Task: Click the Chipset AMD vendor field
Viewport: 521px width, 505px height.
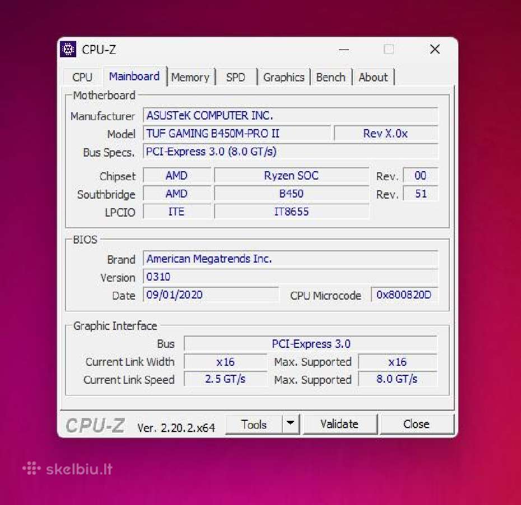Action: pyautogui.click(x=177, y=176)
